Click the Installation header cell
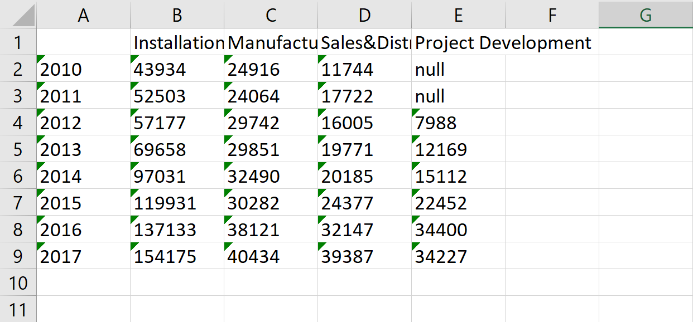 pyautogui.click(x=177, y=42)
